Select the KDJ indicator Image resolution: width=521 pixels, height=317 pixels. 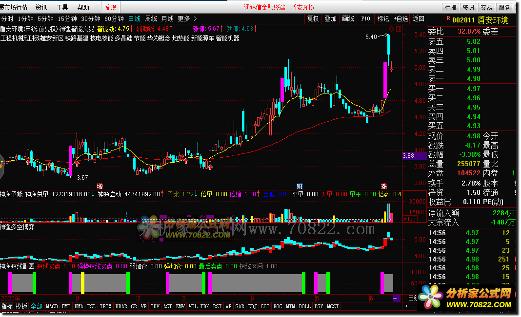(x=253, y=306)
